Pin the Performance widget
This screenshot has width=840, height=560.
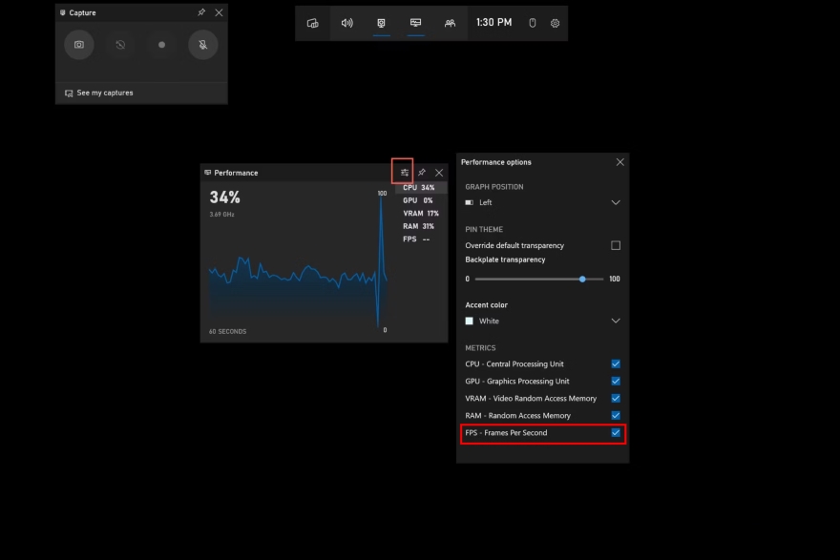pos(422,173)
